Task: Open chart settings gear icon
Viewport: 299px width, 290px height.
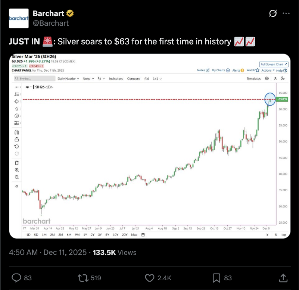Action: [x=267, y=79]
